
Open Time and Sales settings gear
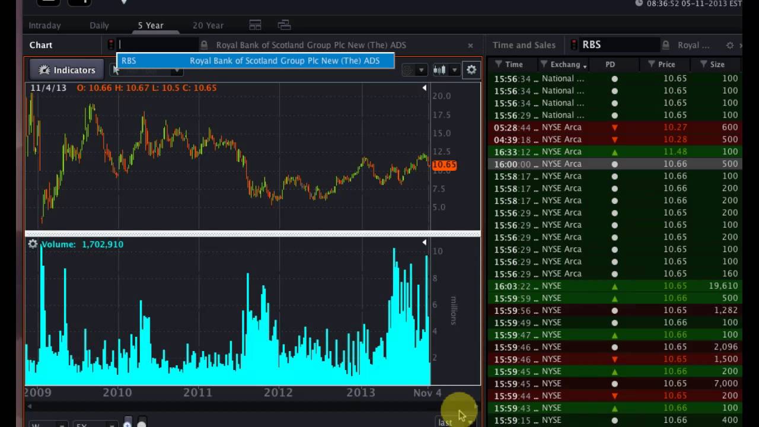(730, 45)
